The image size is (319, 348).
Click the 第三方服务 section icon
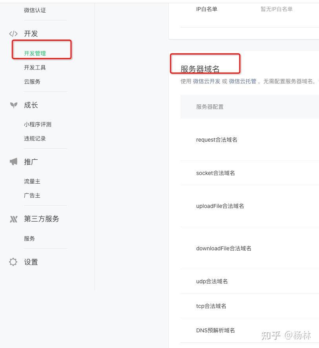[x=13, y=219]
